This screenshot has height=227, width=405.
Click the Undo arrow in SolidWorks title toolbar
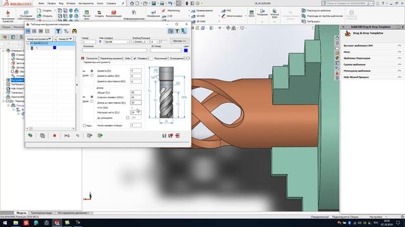[x=170, y=3]
